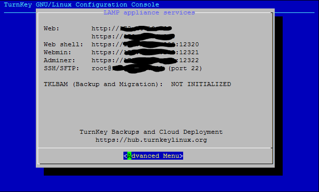Click the Web https address line
The width and height of the screenshot is (319, 192).
[x=133, y=36]
